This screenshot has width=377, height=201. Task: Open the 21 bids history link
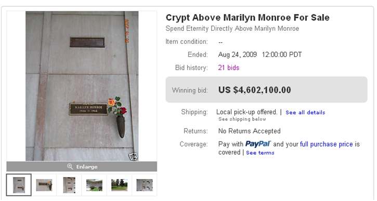click(229, 68)
